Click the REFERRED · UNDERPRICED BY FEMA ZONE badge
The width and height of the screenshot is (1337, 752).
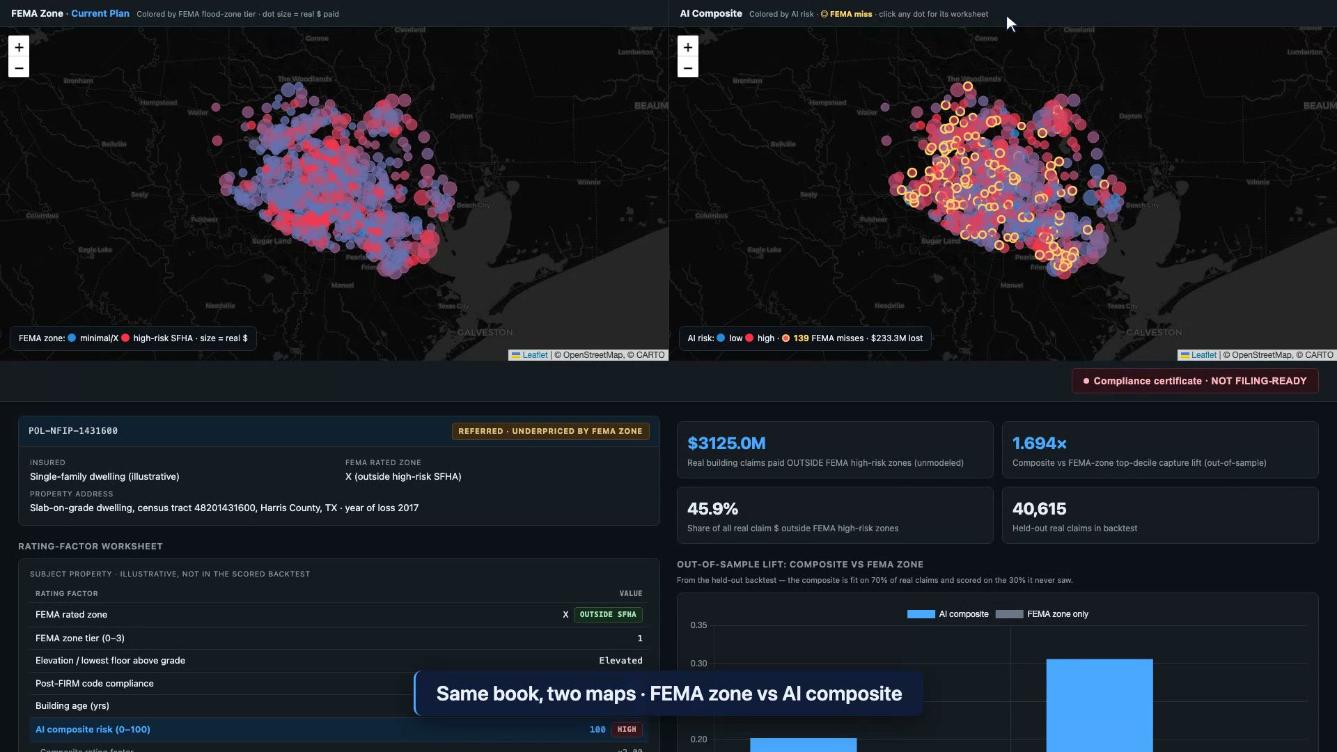pyautogui.click(x=550, y=431)
